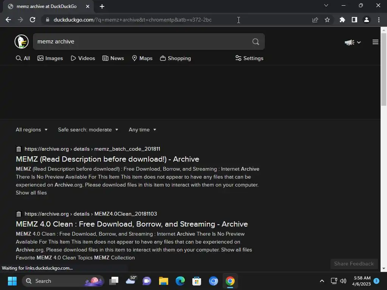Open the notification badge showing 3
Image resolution: width=387 pixels, height=290 pixels.
pyautogui.click(x=376, y=281)
